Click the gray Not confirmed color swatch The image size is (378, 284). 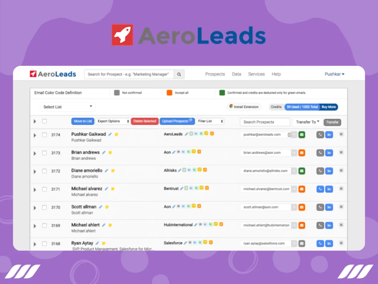pyautogui.click(x=117, y=93)
